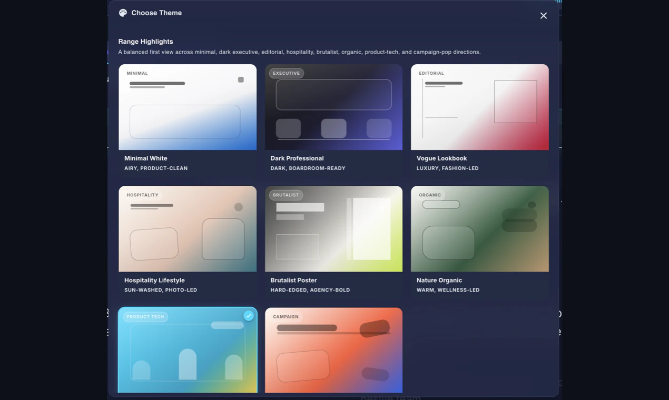This screenshot has width=669, height=400.
Task: Click the Nature Organic title text
Action: (x=439, y=281)
